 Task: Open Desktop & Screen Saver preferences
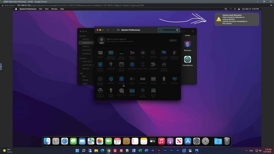click(111, 55)
